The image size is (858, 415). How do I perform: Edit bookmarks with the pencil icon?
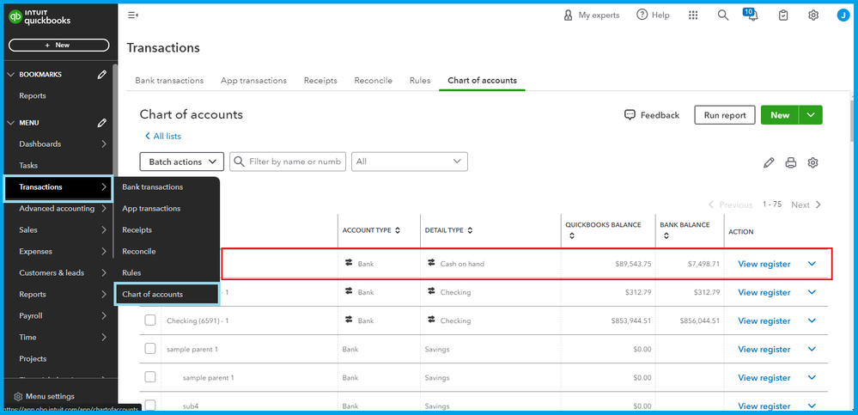pyautogui.click(x=102, y=75)
